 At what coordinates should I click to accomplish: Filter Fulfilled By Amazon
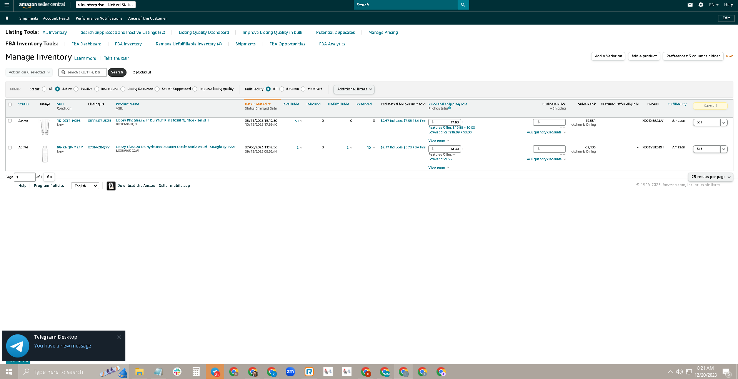[x=282, y=89]
